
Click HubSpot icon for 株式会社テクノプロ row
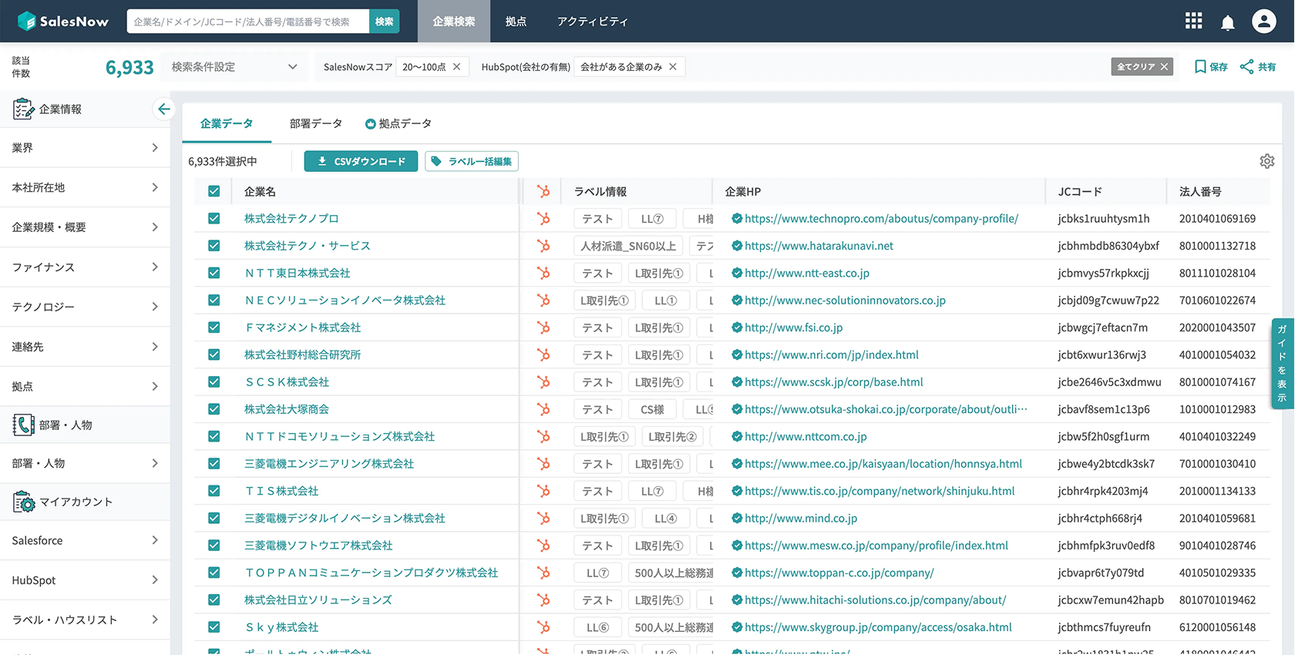point(543,219)
